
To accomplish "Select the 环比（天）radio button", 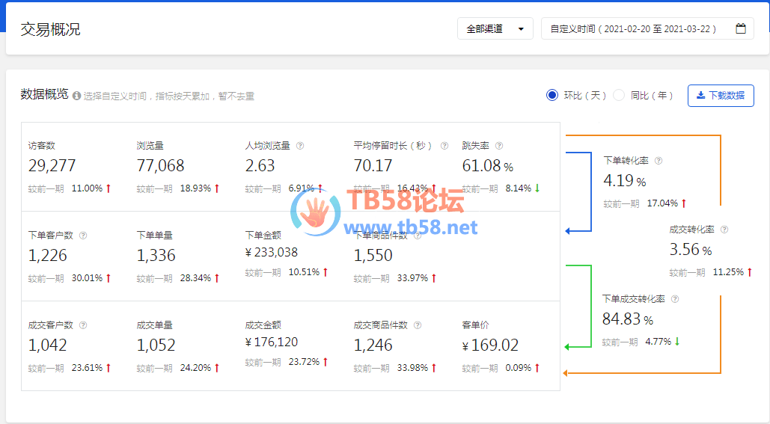I will pyautogui.click(x=552, y=95).
